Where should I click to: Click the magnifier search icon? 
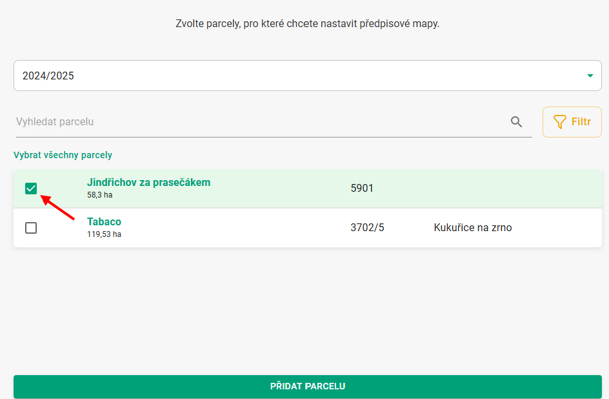tap(516, 121)
